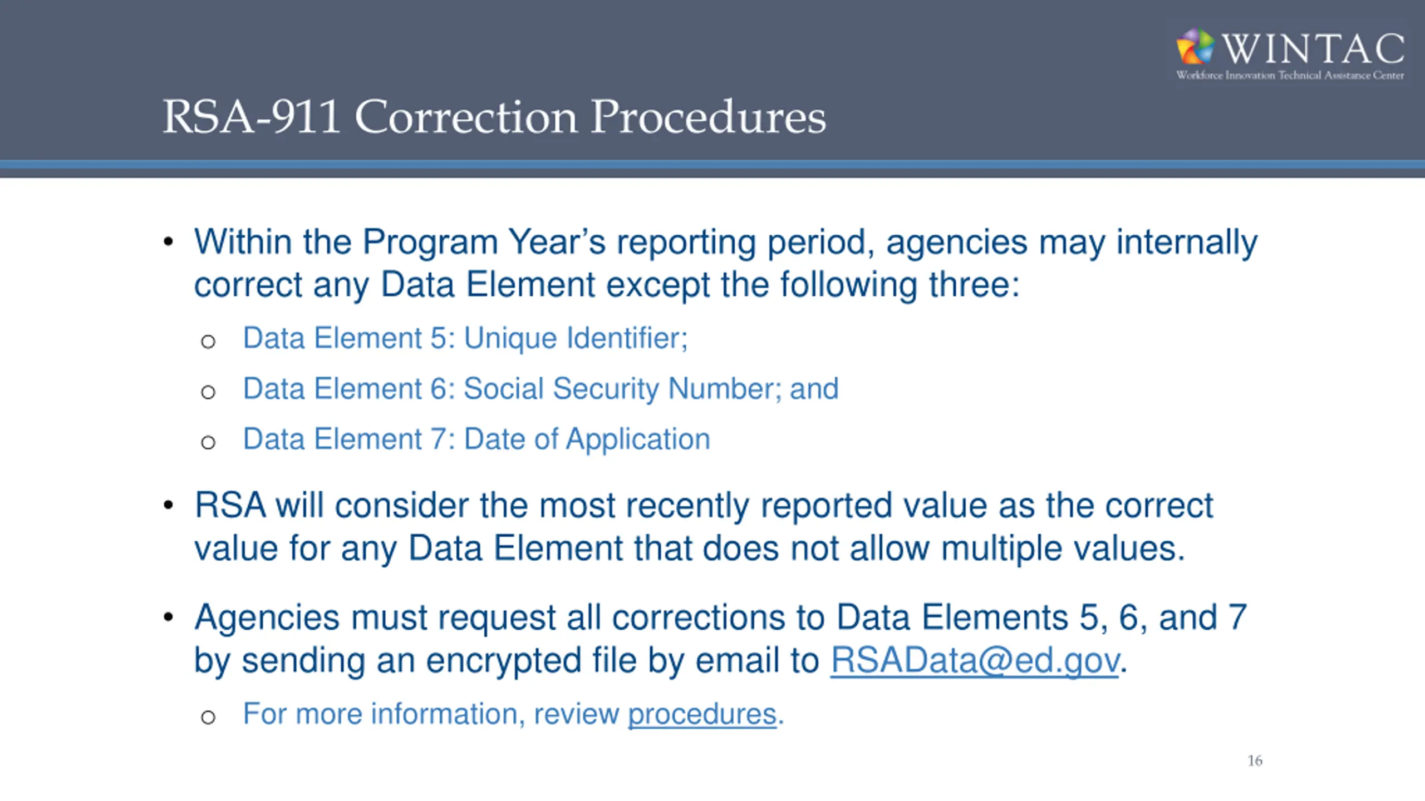Click the slide number 16
1425x801 pixels.
click(1255, 760)
